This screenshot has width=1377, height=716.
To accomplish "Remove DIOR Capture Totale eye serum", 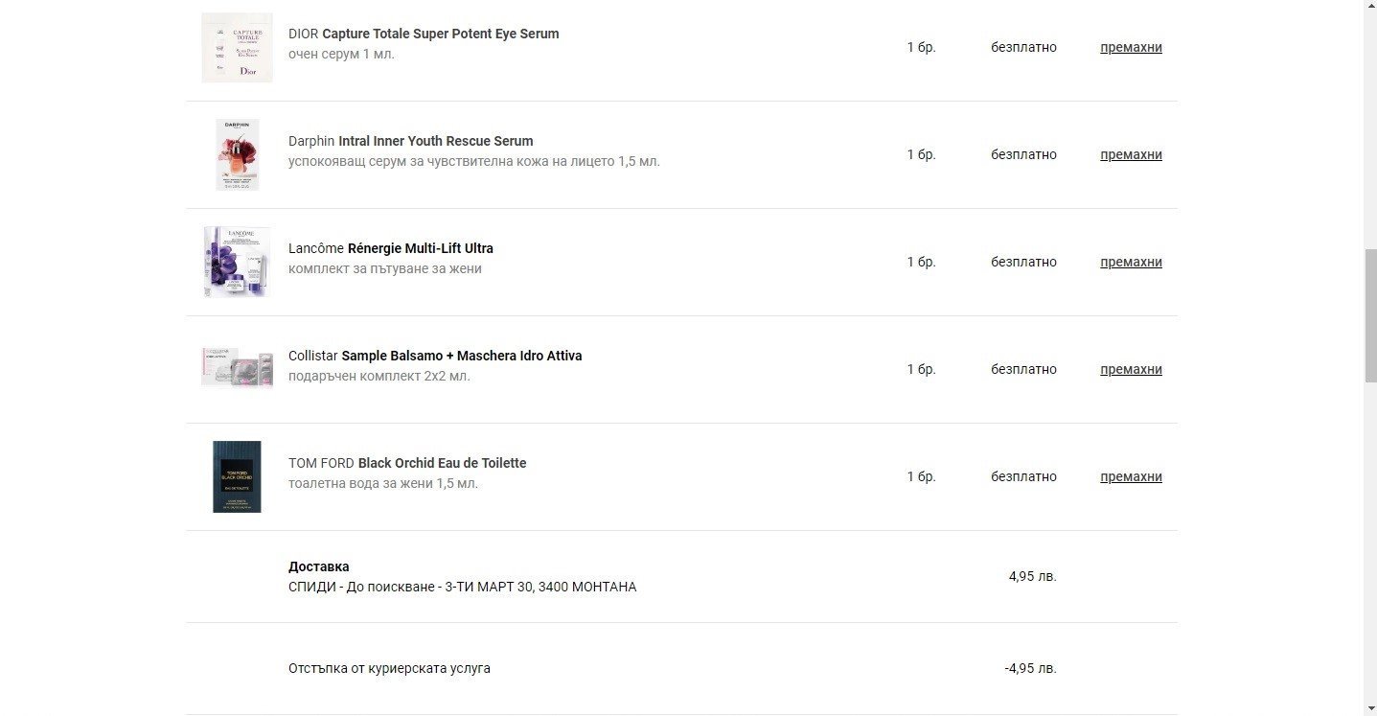I will coord(1131,47).
